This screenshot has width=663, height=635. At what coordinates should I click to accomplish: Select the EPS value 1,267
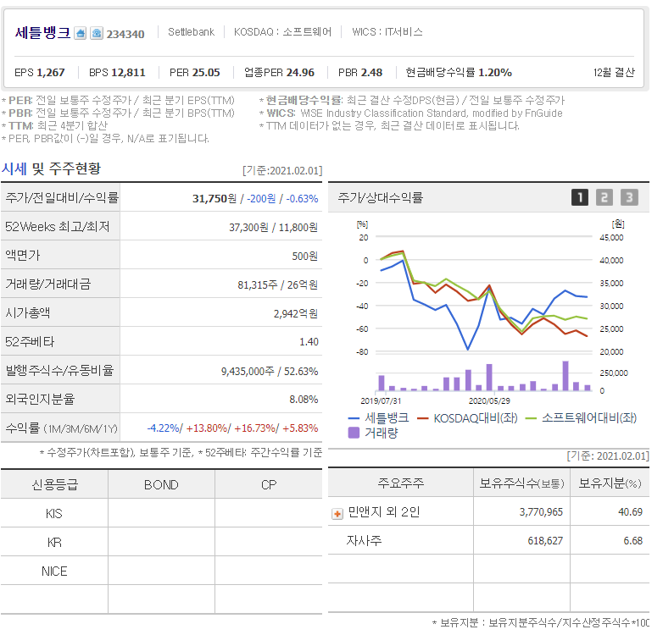51,73
